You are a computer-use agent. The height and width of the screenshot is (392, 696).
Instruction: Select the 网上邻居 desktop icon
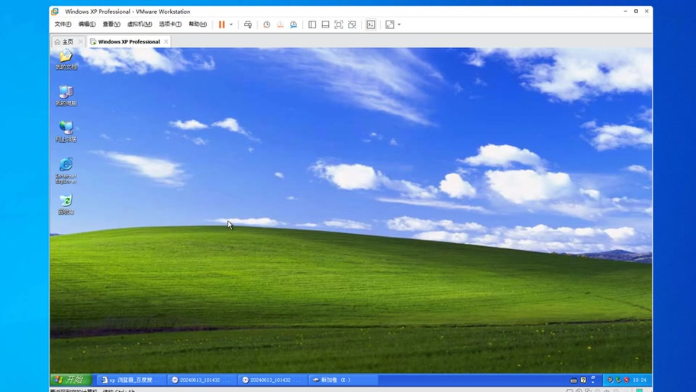(66, 132)
